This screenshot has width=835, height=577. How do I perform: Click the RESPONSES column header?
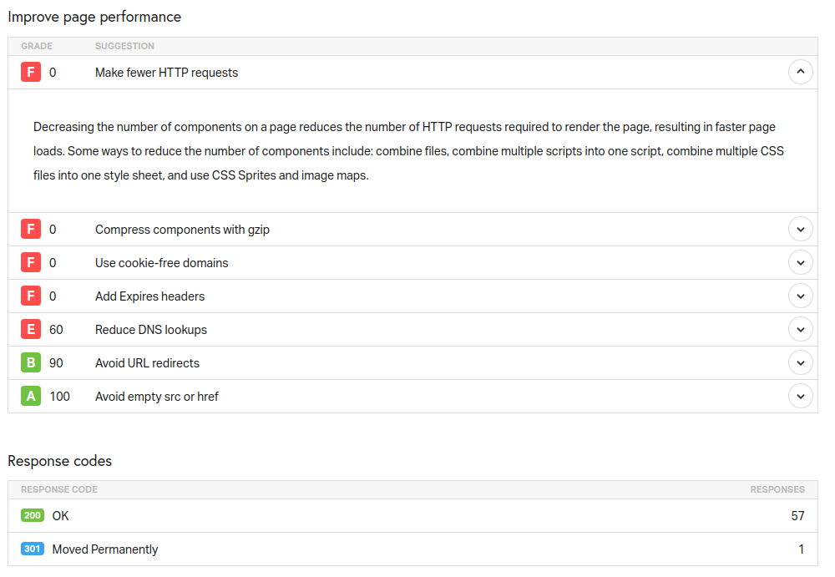777,489
